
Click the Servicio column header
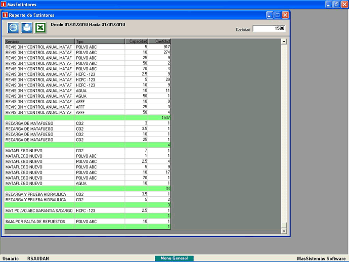tap(39, 41)
